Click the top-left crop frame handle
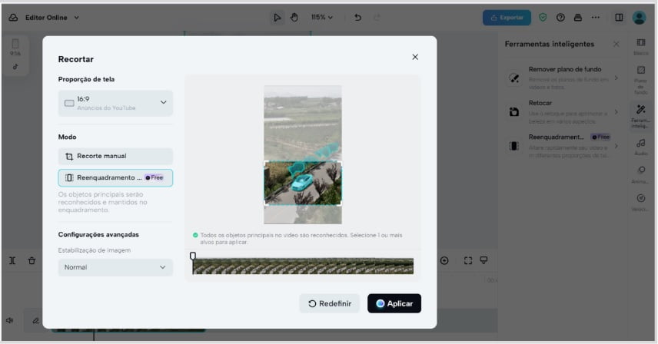Viewport: 658px width, 344px height. 264,163
